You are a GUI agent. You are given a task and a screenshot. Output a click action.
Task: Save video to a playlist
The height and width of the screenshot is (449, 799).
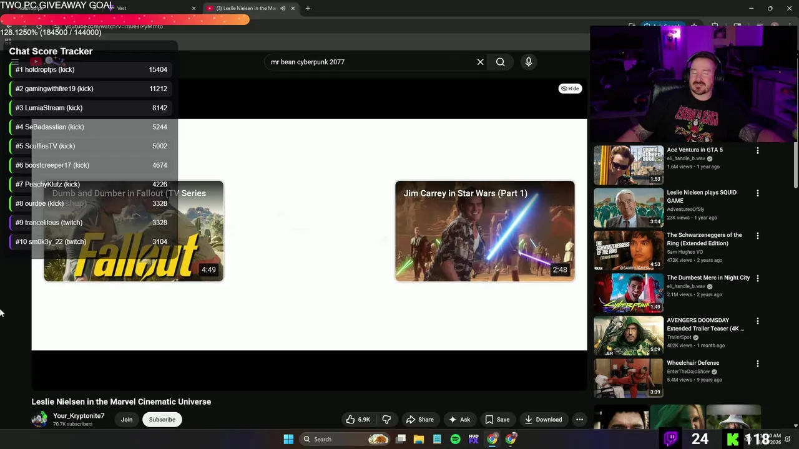pyautogui.click(x=498, y=420)
